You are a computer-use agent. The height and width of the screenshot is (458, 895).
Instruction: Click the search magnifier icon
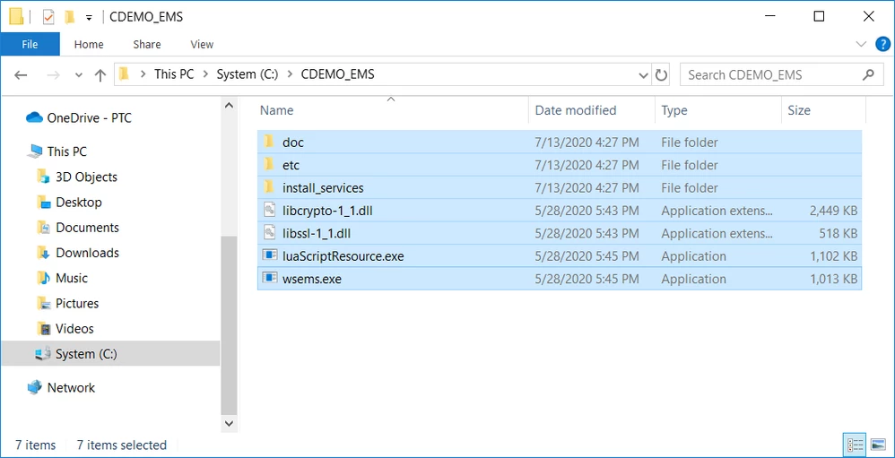[x=868, y=74]
